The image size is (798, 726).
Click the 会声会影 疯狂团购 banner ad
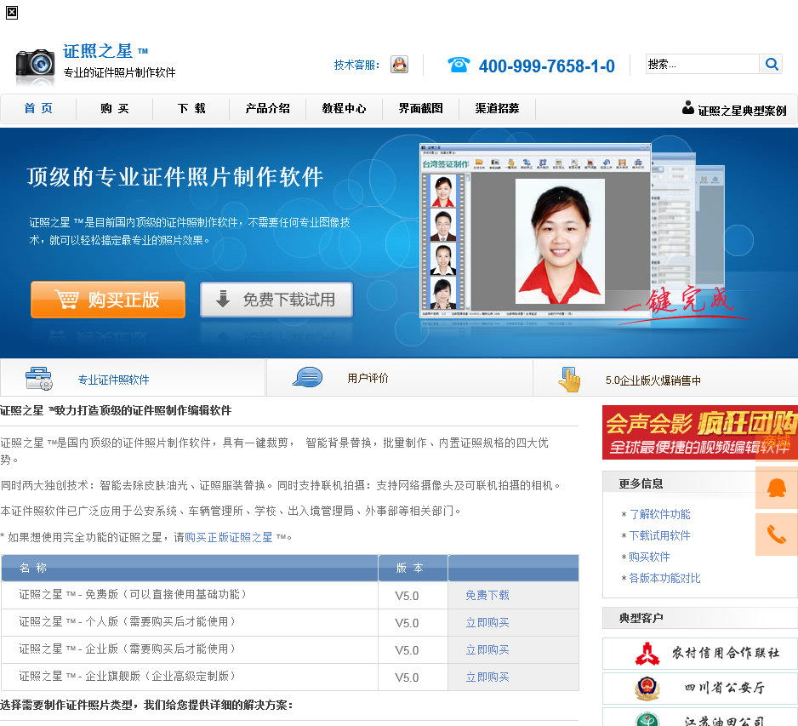tap(700, 432)
